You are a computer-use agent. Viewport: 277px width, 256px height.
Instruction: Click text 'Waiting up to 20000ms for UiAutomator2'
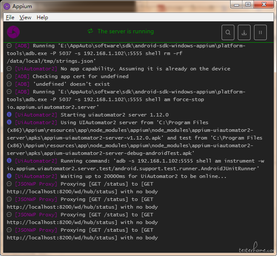point(119,176)
